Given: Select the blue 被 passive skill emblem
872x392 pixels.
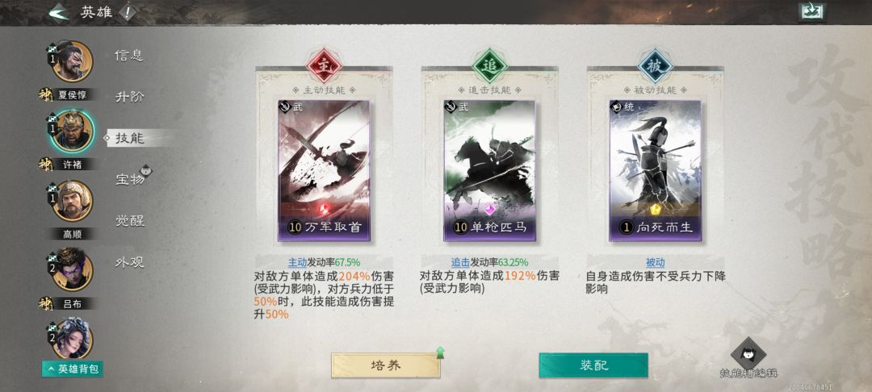Looking at the screenshot, I should point(655,65).
